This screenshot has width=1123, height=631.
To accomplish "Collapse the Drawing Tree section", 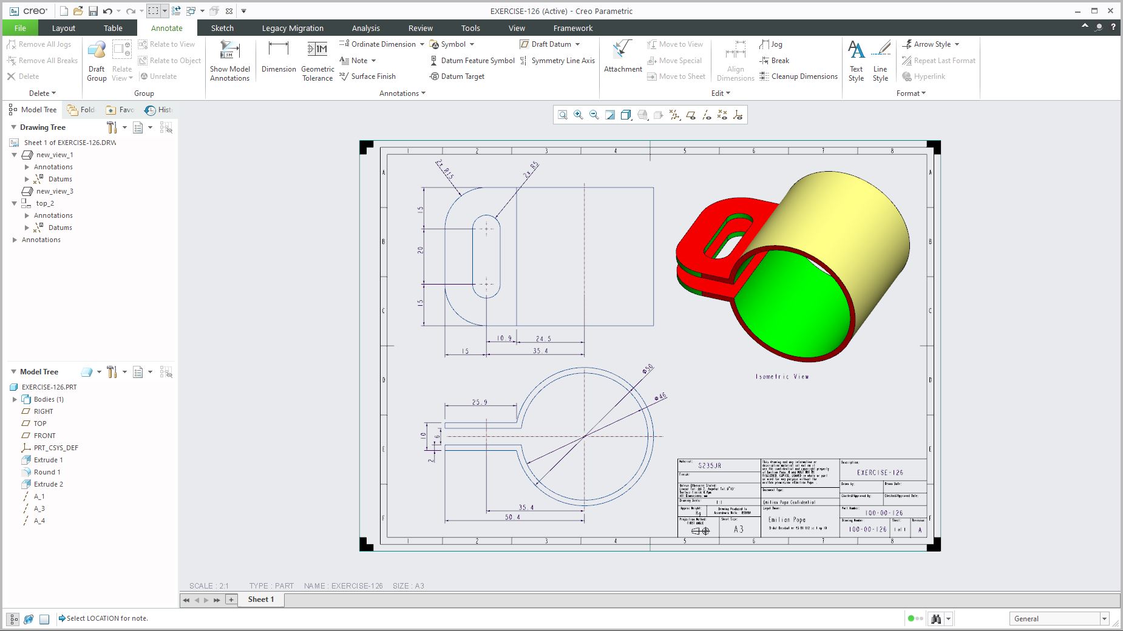I will 13,127.
